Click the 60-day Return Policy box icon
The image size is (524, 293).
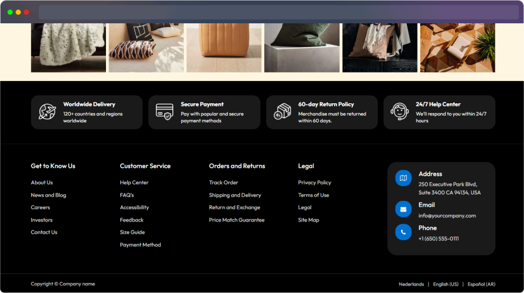pyautogui.click(x=282, y=111)
